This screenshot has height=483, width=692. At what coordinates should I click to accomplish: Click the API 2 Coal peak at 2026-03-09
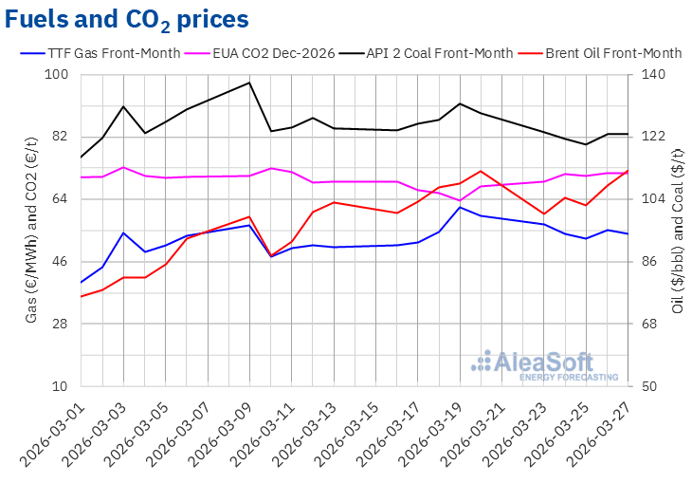[x=249, y=83]
